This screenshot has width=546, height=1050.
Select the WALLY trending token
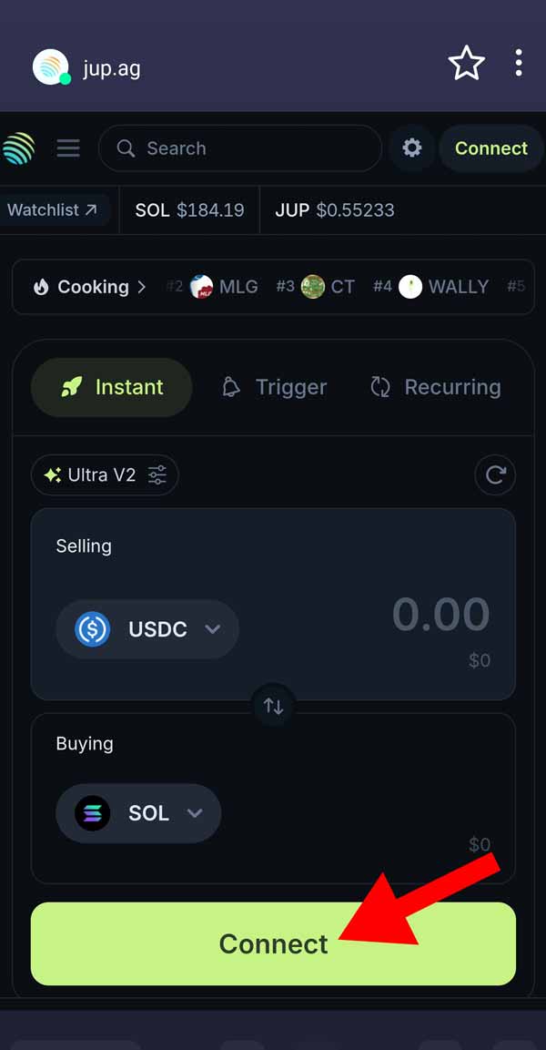[x=444, y=287]
